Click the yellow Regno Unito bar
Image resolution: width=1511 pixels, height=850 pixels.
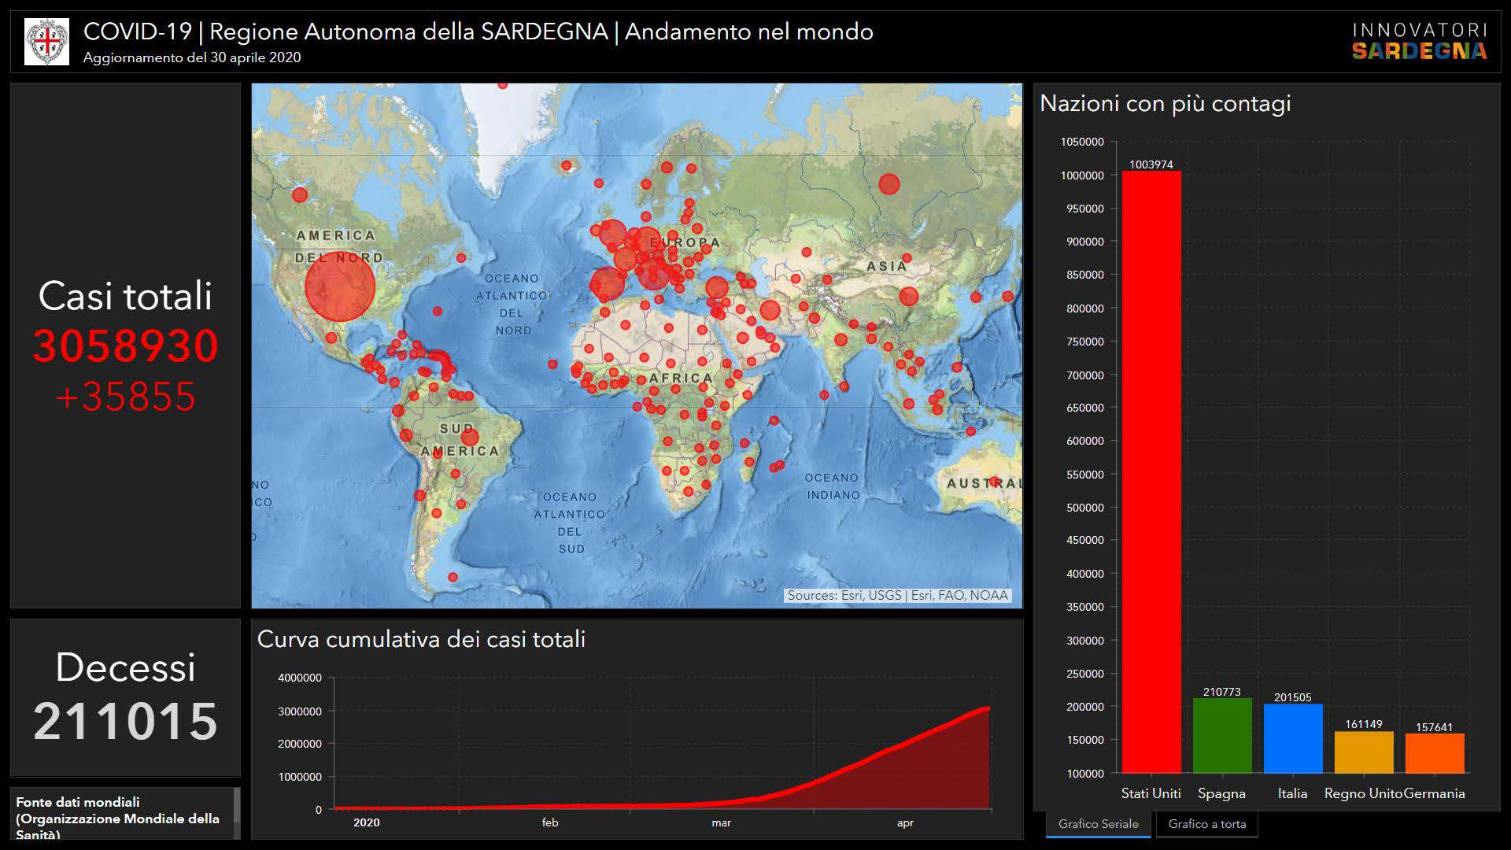click(1363, 752)
